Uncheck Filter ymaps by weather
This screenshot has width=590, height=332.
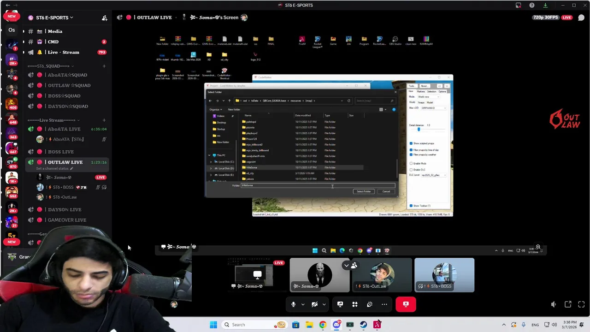coord(411,154)
